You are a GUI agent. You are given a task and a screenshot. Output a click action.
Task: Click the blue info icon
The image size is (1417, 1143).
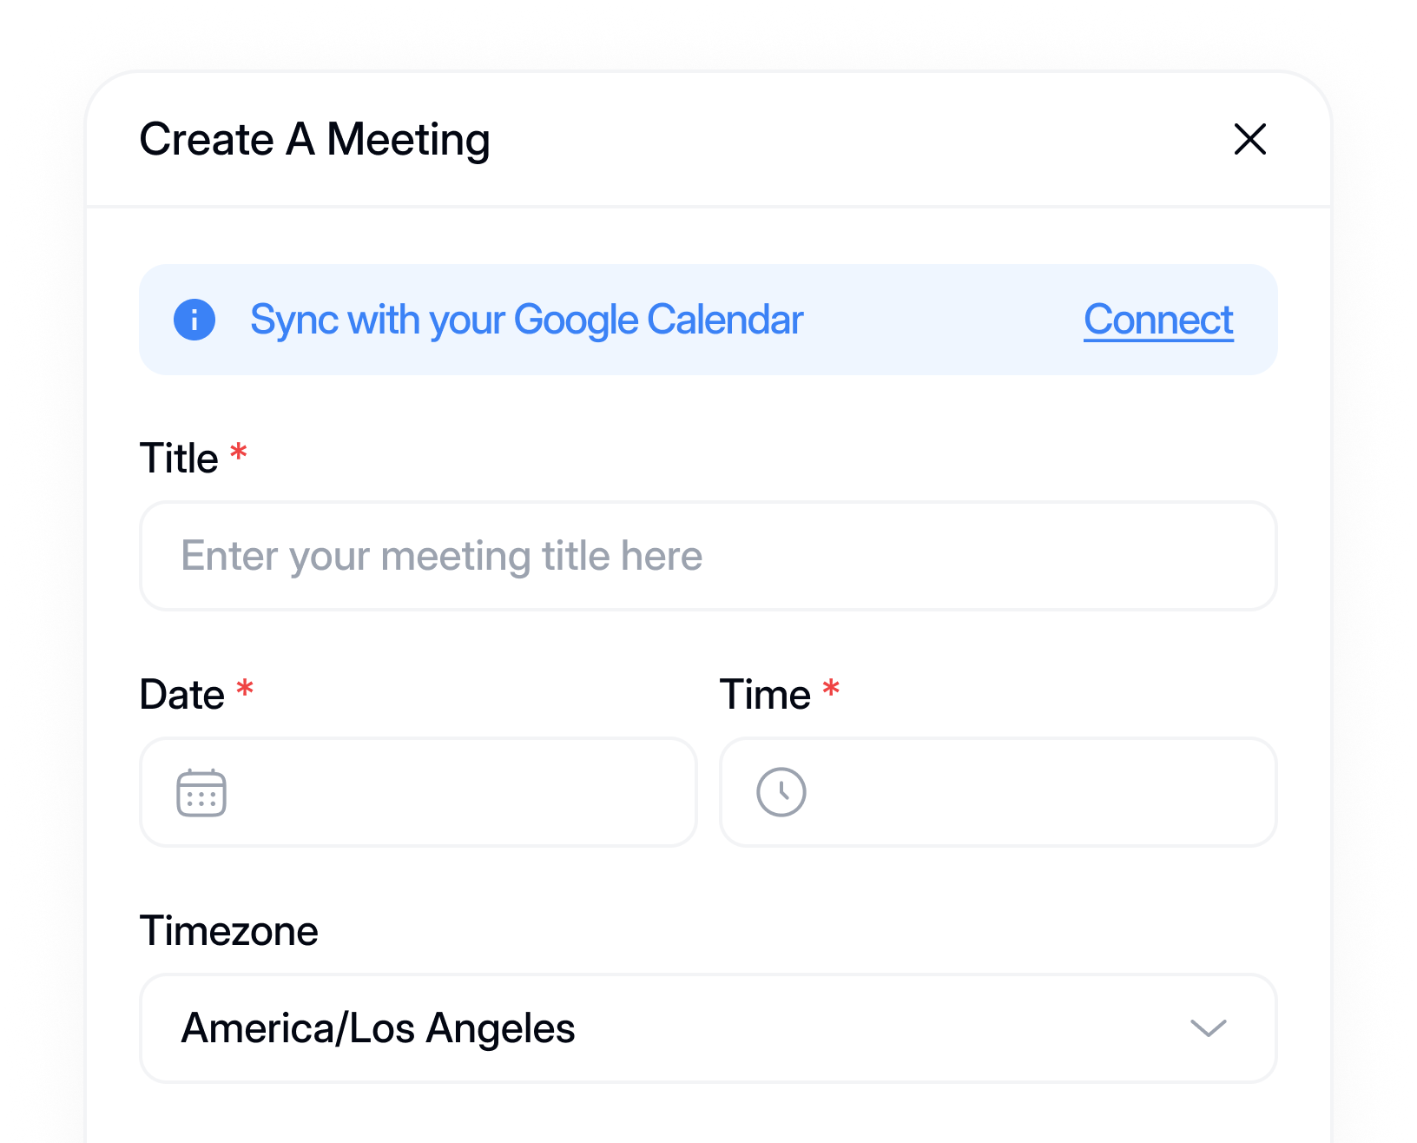(x=194, y=320)
